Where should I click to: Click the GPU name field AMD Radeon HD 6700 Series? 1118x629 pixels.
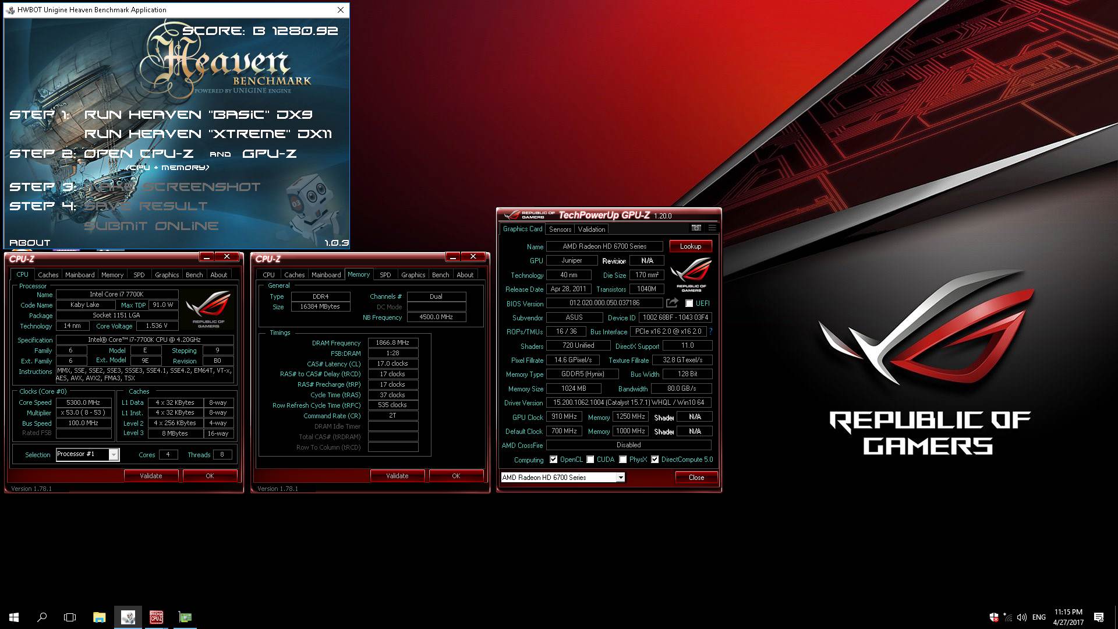604,246
